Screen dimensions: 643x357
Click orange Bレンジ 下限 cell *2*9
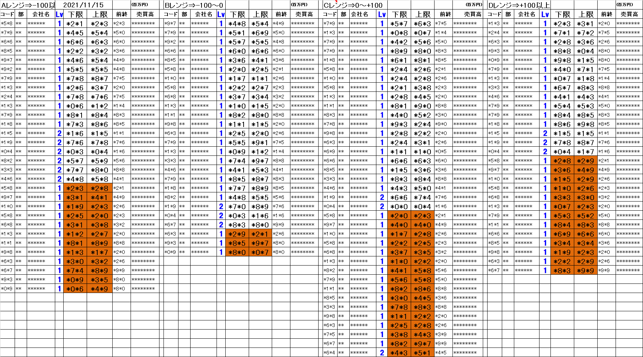point(237,234)
